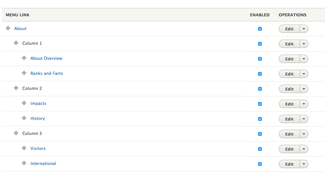Click the move handle beside Column 2
The image size is (325, 172).
pyautogui.click(x=16, y=88)
